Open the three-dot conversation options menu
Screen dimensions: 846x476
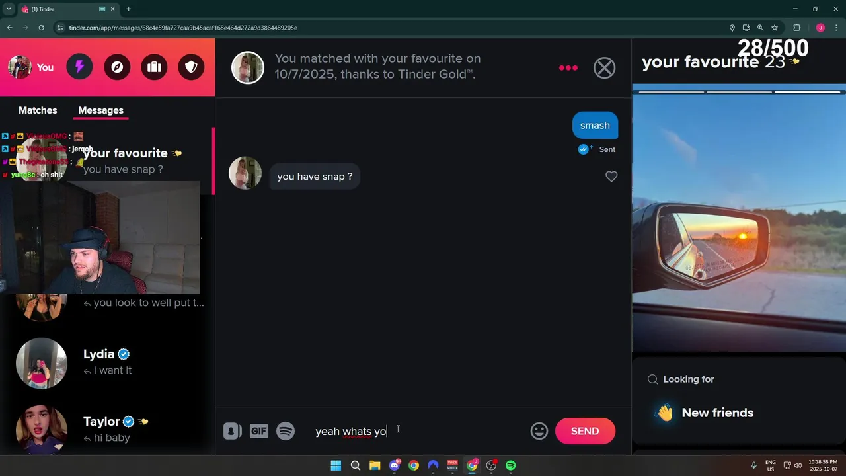point(568,67)
